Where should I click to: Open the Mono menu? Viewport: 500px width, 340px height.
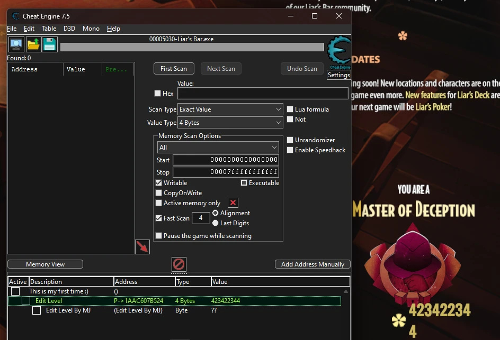click(x=91, y=29)
